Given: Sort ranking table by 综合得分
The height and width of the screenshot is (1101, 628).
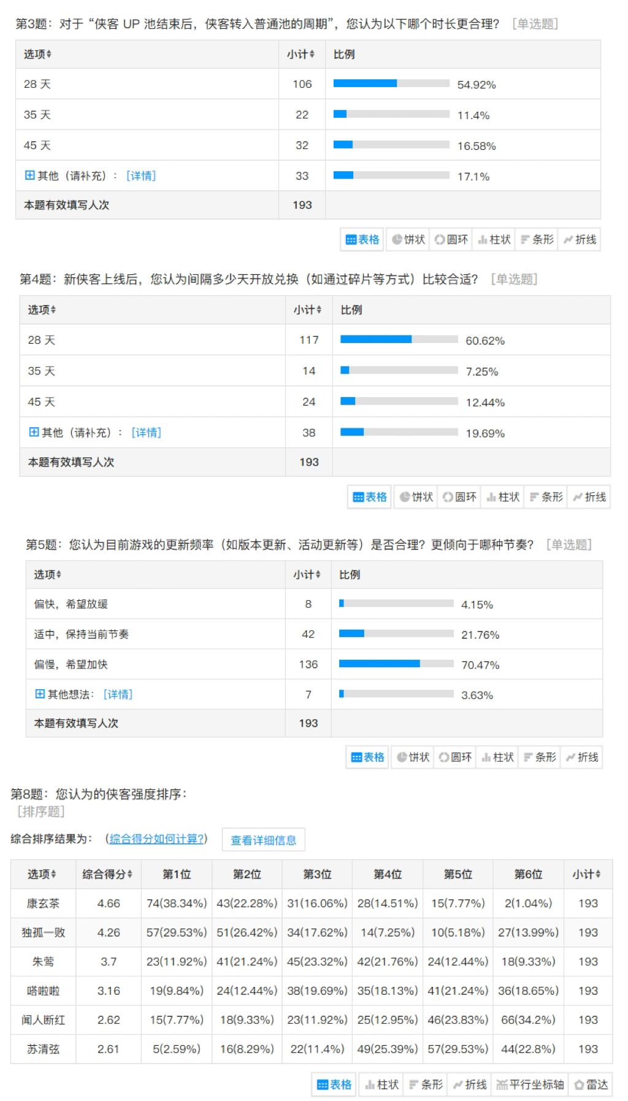Looking at the screenshot, I should click(108, 874).
